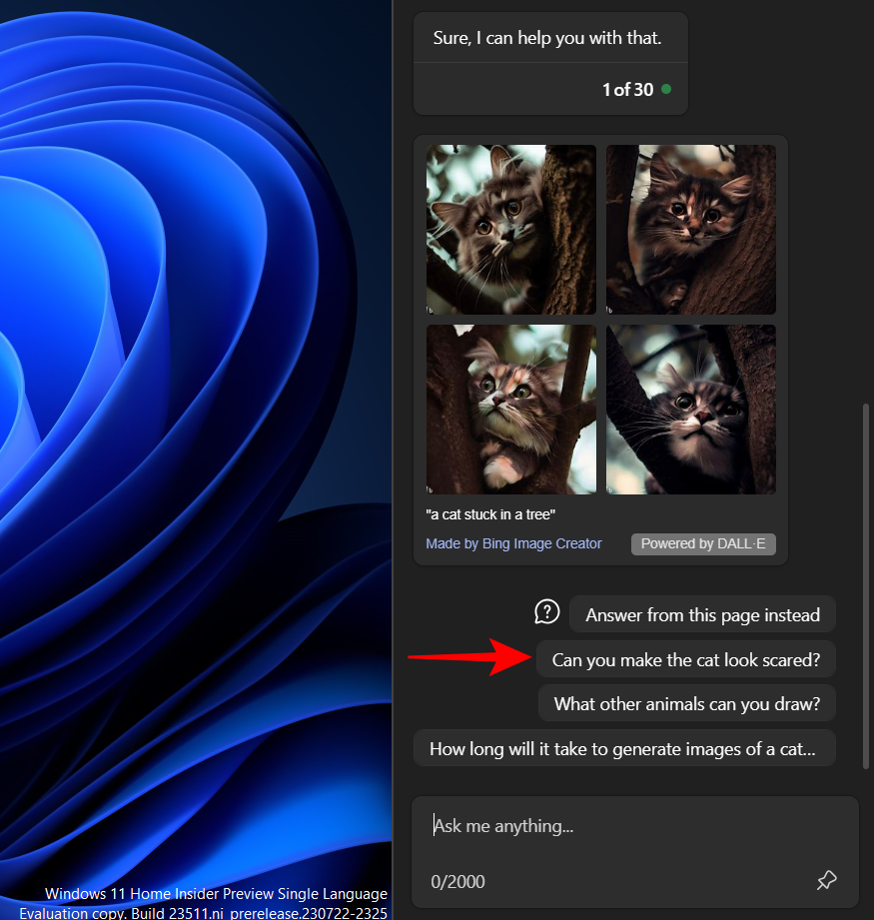Open the top-right cat image result
Image resolution: width=874 pixels, height=920 pixels.
[690, 229]
